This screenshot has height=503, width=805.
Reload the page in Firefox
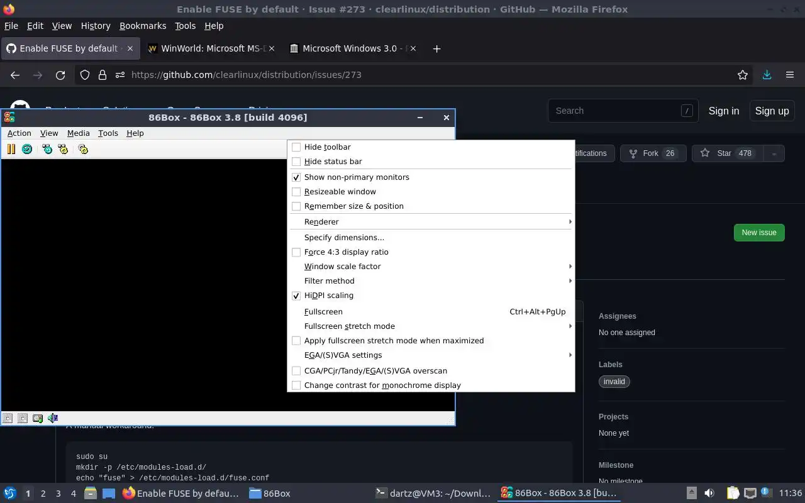(x=60, y=75)
